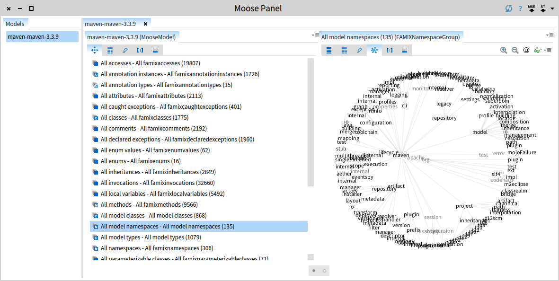Select the All model namespaces (135) pane tab

pos(390,37)
